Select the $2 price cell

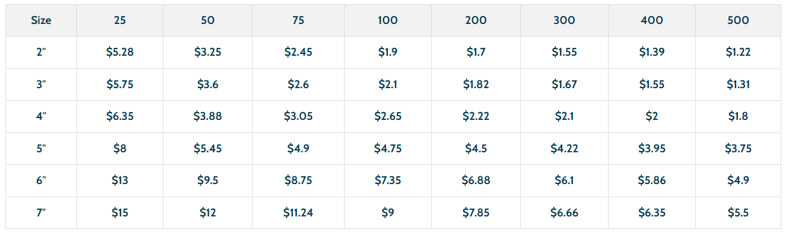click(651, 116)
